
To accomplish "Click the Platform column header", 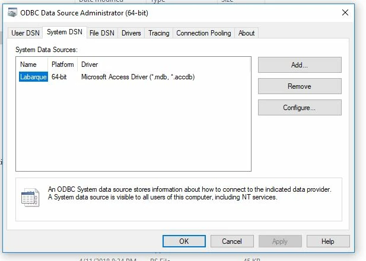I will [x=62, y=65].
